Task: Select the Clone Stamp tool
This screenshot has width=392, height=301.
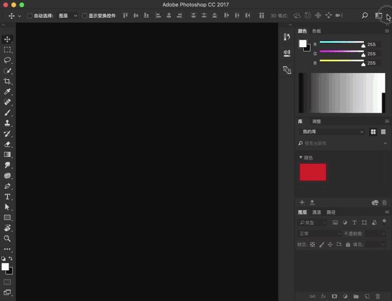Action: (x=7, y=123)
